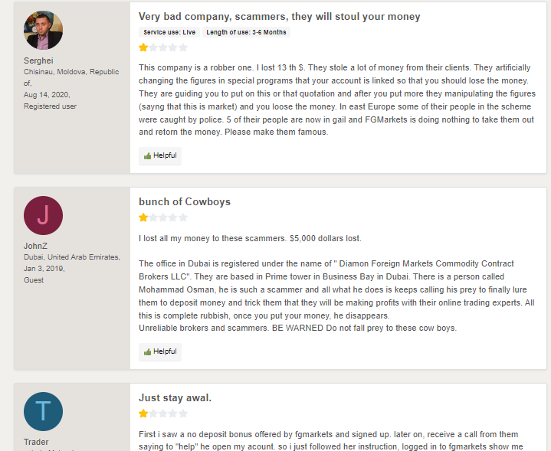Open the 'Just stay awal.' review title

click(175, 397)
